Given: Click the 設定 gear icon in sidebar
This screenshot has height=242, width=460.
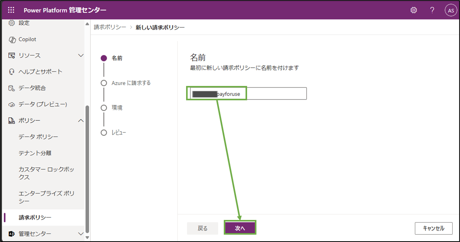Looking at the screenshot, I should coord(11,23).
